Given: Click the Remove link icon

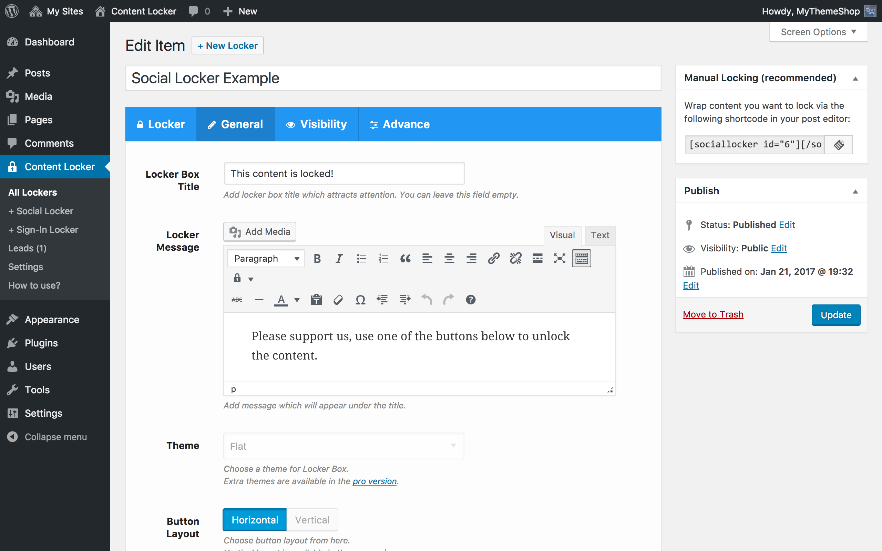Looking at the screenshot, I should click(x=515, y=259).
